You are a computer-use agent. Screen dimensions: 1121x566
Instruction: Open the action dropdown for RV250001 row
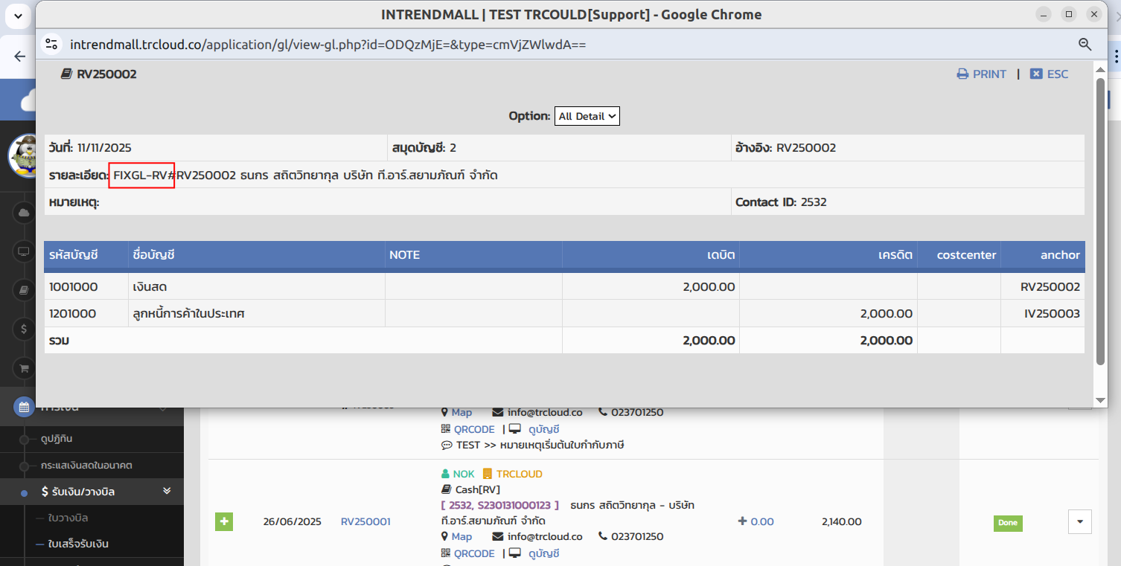(1079, 521)
